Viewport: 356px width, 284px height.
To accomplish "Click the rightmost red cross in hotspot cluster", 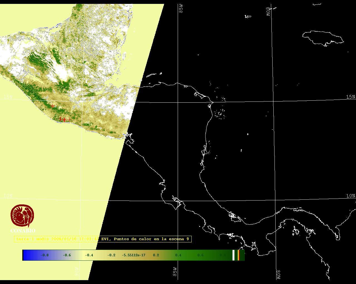I will tap(69, 120).
